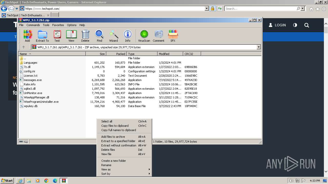Click the Windows Start button
This screenshot has width=328, height=184.
pos(7,180)
